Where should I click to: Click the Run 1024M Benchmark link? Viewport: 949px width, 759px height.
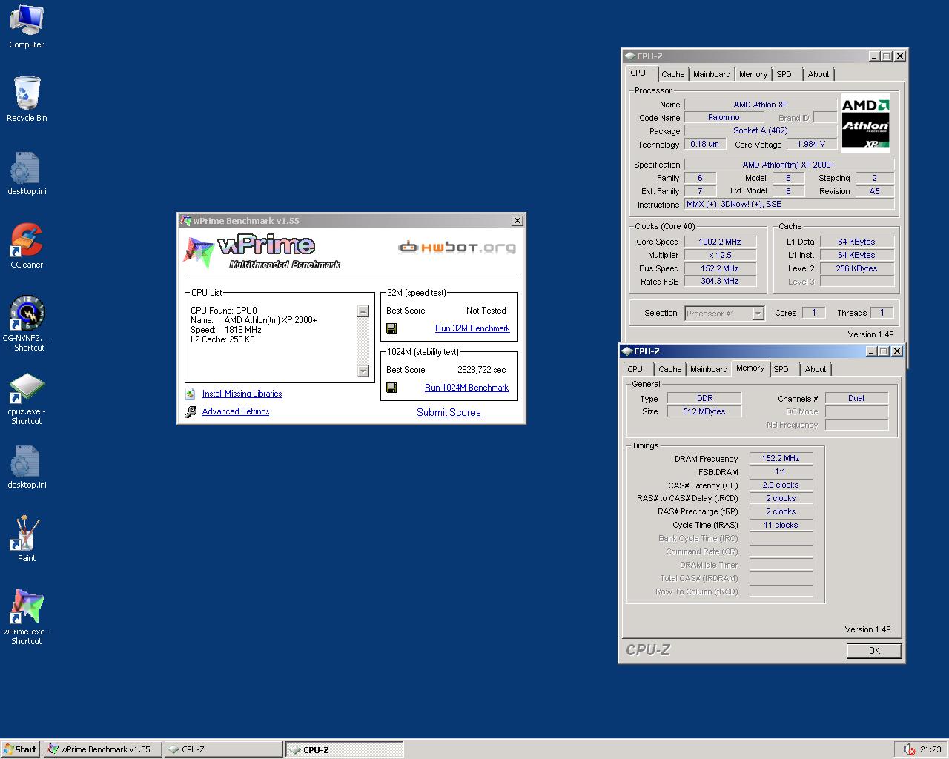click(466, 388)
